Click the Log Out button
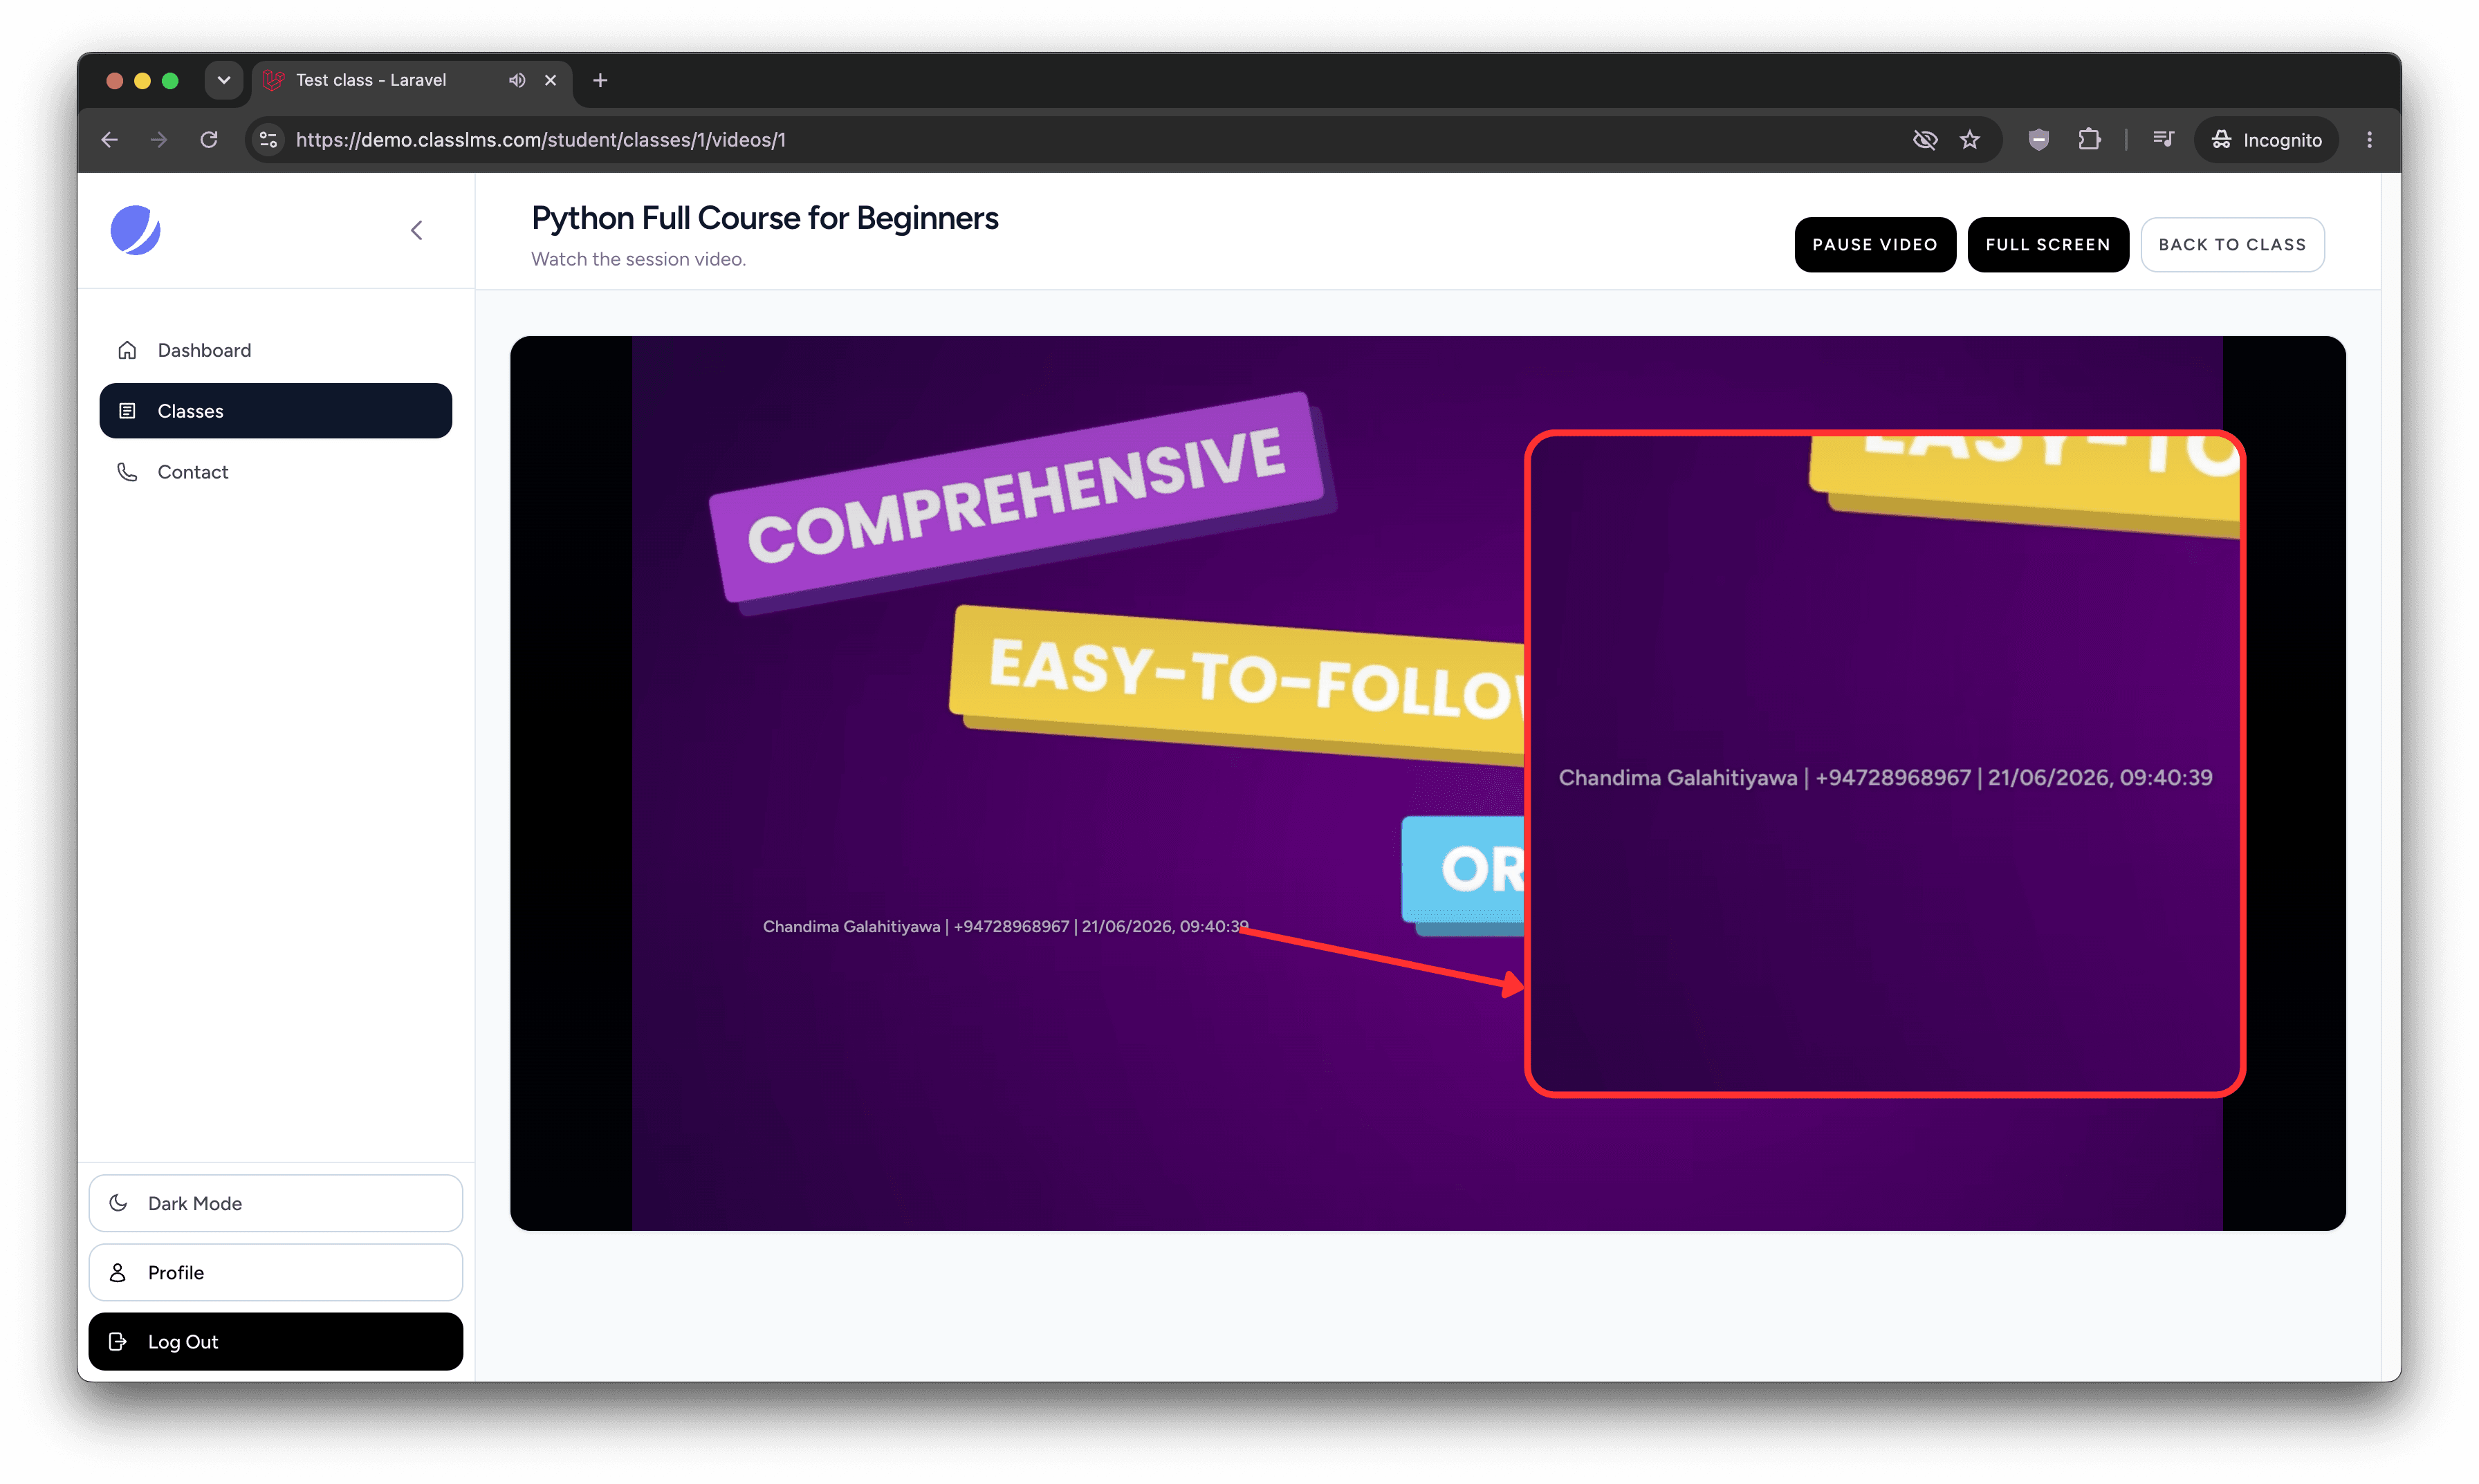The image size is (2479, 1484). 275,1341
